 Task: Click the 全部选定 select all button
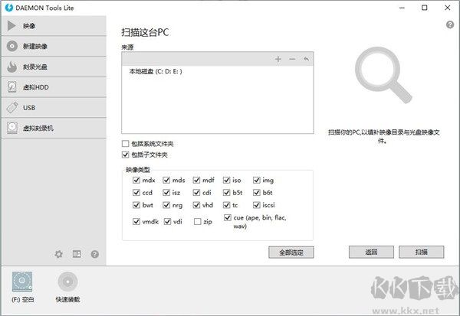click(291, 252)
